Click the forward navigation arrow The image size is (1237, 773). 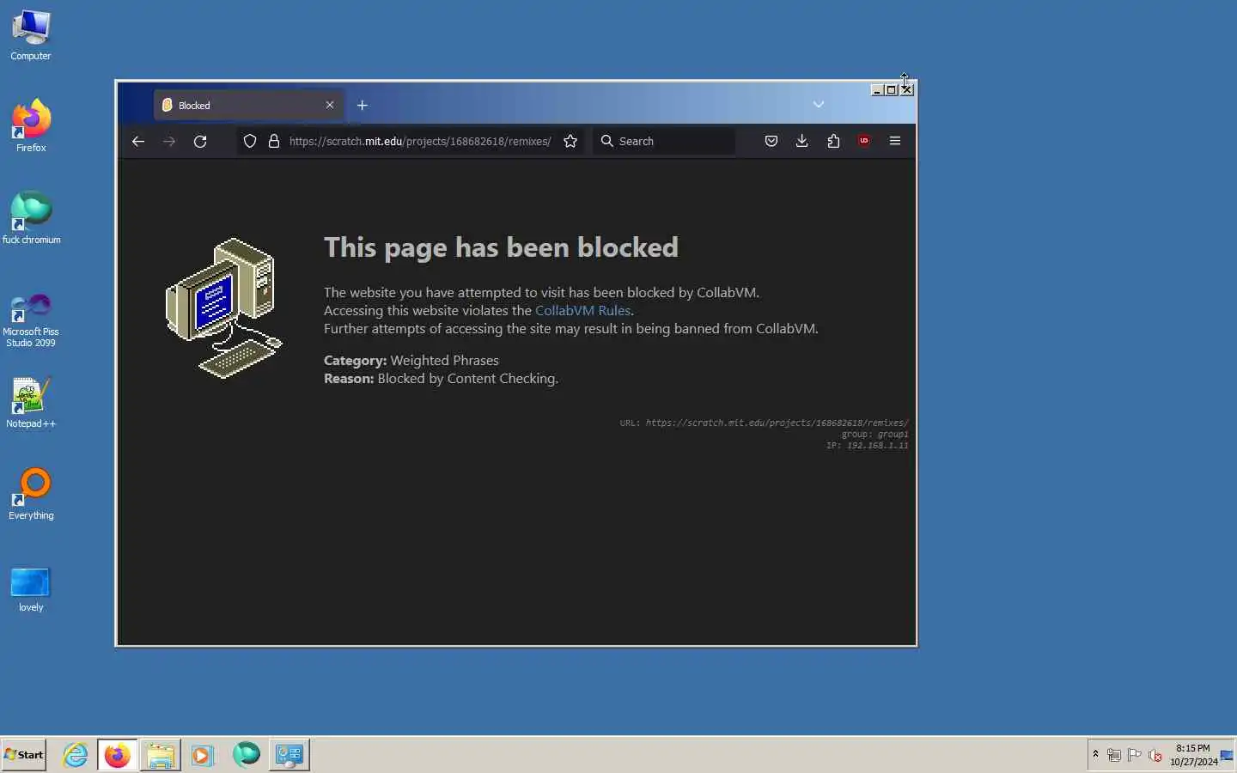point(169,142)
